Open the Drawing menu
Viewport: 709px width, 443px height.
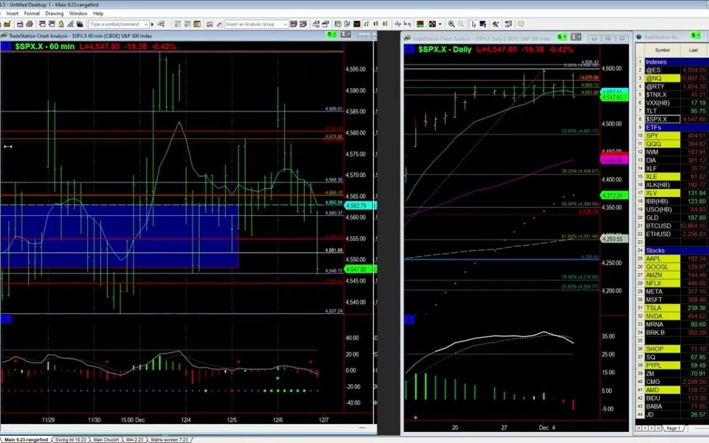coord(54,13)
